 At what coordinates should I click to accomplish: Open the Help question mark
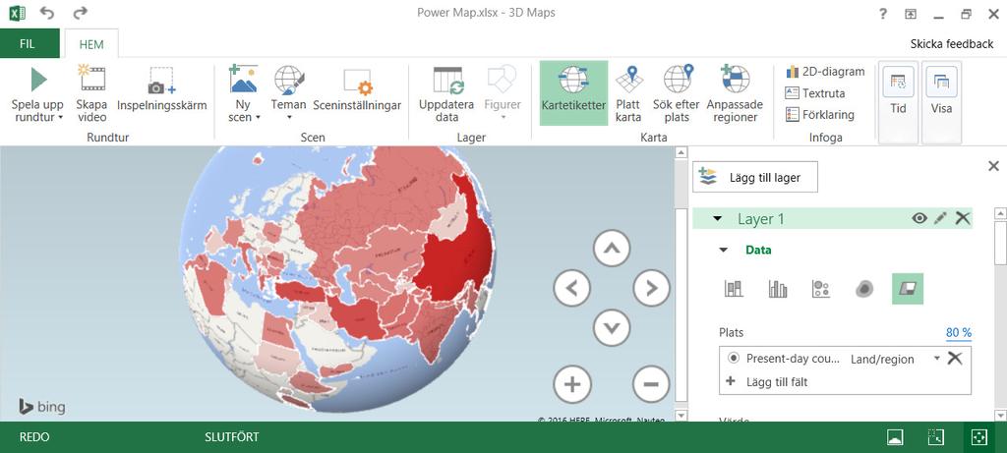[884, 14]
